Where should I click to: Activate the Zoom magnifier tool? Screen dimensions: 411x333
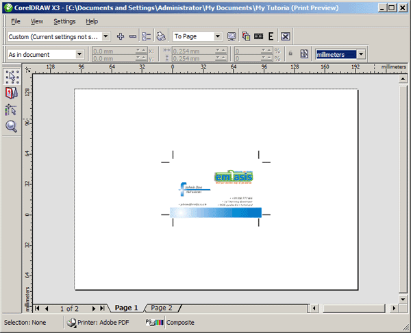(11, 126)
